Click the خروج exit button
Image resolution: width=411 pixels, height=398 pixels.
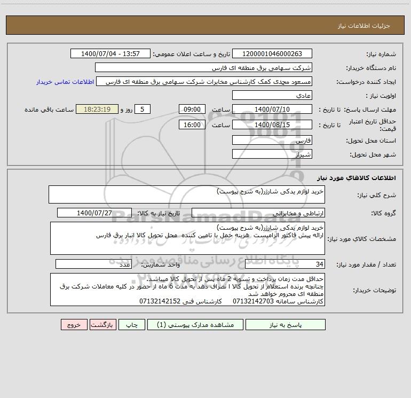[74, 324]
